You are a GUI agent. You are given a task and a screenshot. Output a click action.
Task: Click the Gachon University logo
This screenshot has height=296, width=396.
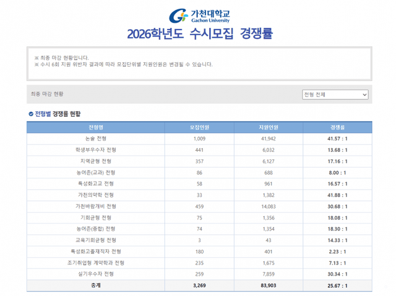tap(199, 15)
